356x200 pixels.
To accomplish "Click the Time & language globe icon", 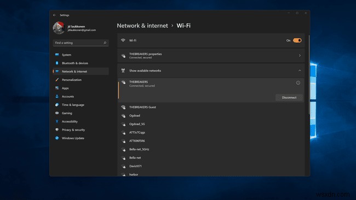I will point(57,104).
